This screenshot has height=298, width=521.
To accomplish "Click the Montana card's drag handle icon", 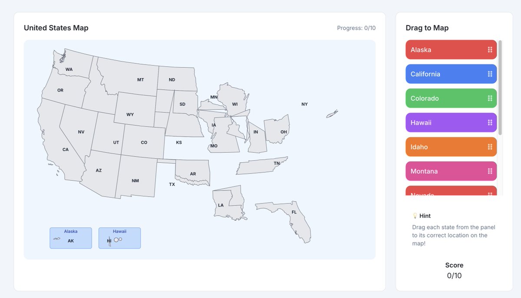I will [x=490, y=171].
